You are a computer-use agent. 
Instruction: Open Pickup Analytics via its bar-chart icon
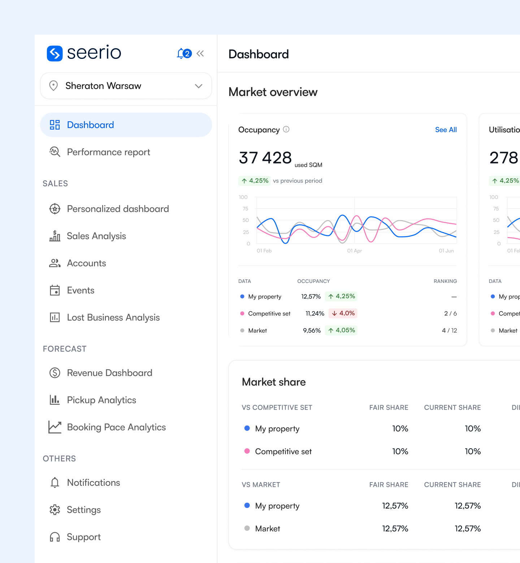click(55, 400)
